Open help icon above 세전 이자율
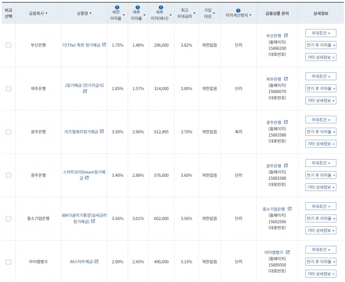Image resolution: width=345 pixels, height=282 pixels. pyautogui.click(x=117, y=7)
